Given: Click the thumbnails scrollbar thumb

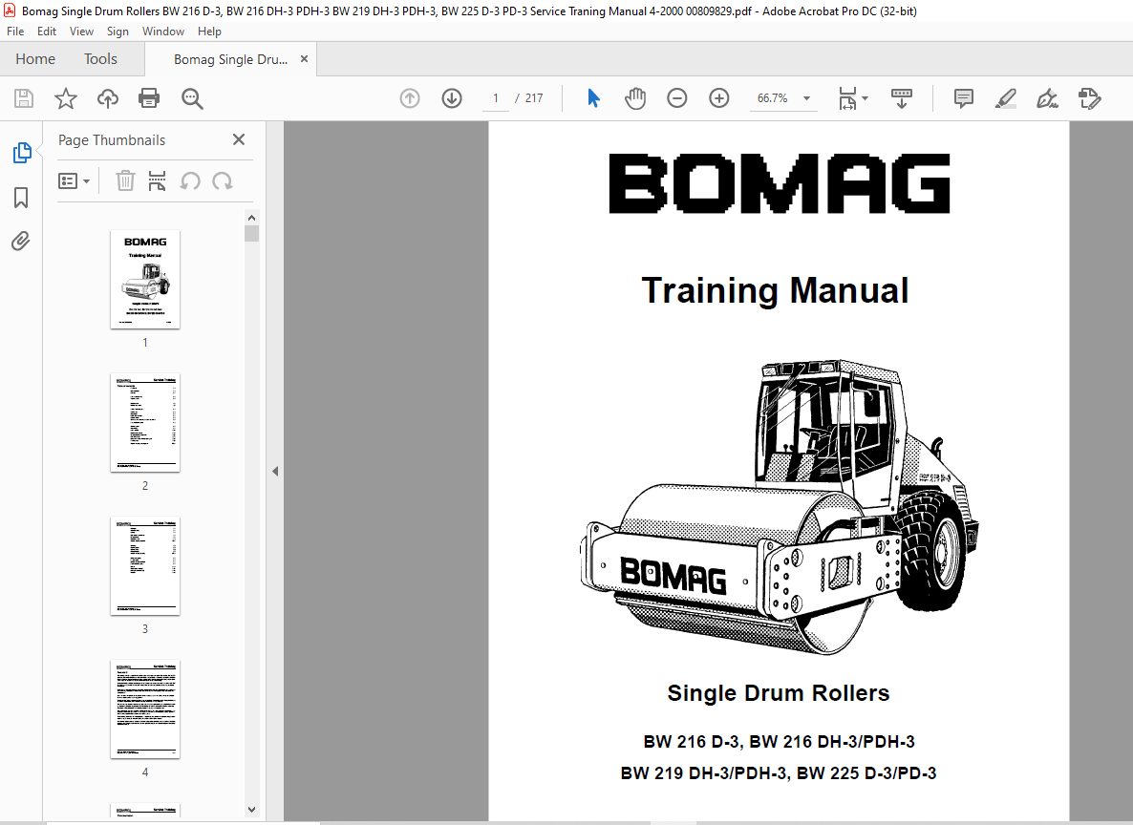Looking at the screenshot, I should tap(251, 233).
